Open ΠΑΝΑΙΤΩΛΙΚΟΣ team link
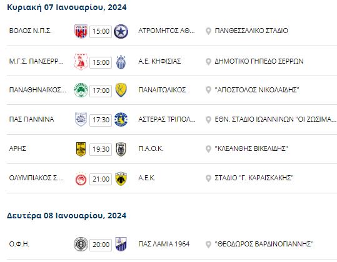This screenshot has height=262, width=337. pos(162,90)
